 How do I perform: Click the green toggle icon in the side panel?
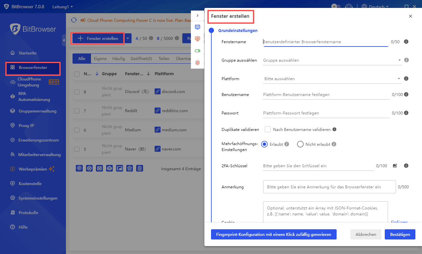click(197, 50)
